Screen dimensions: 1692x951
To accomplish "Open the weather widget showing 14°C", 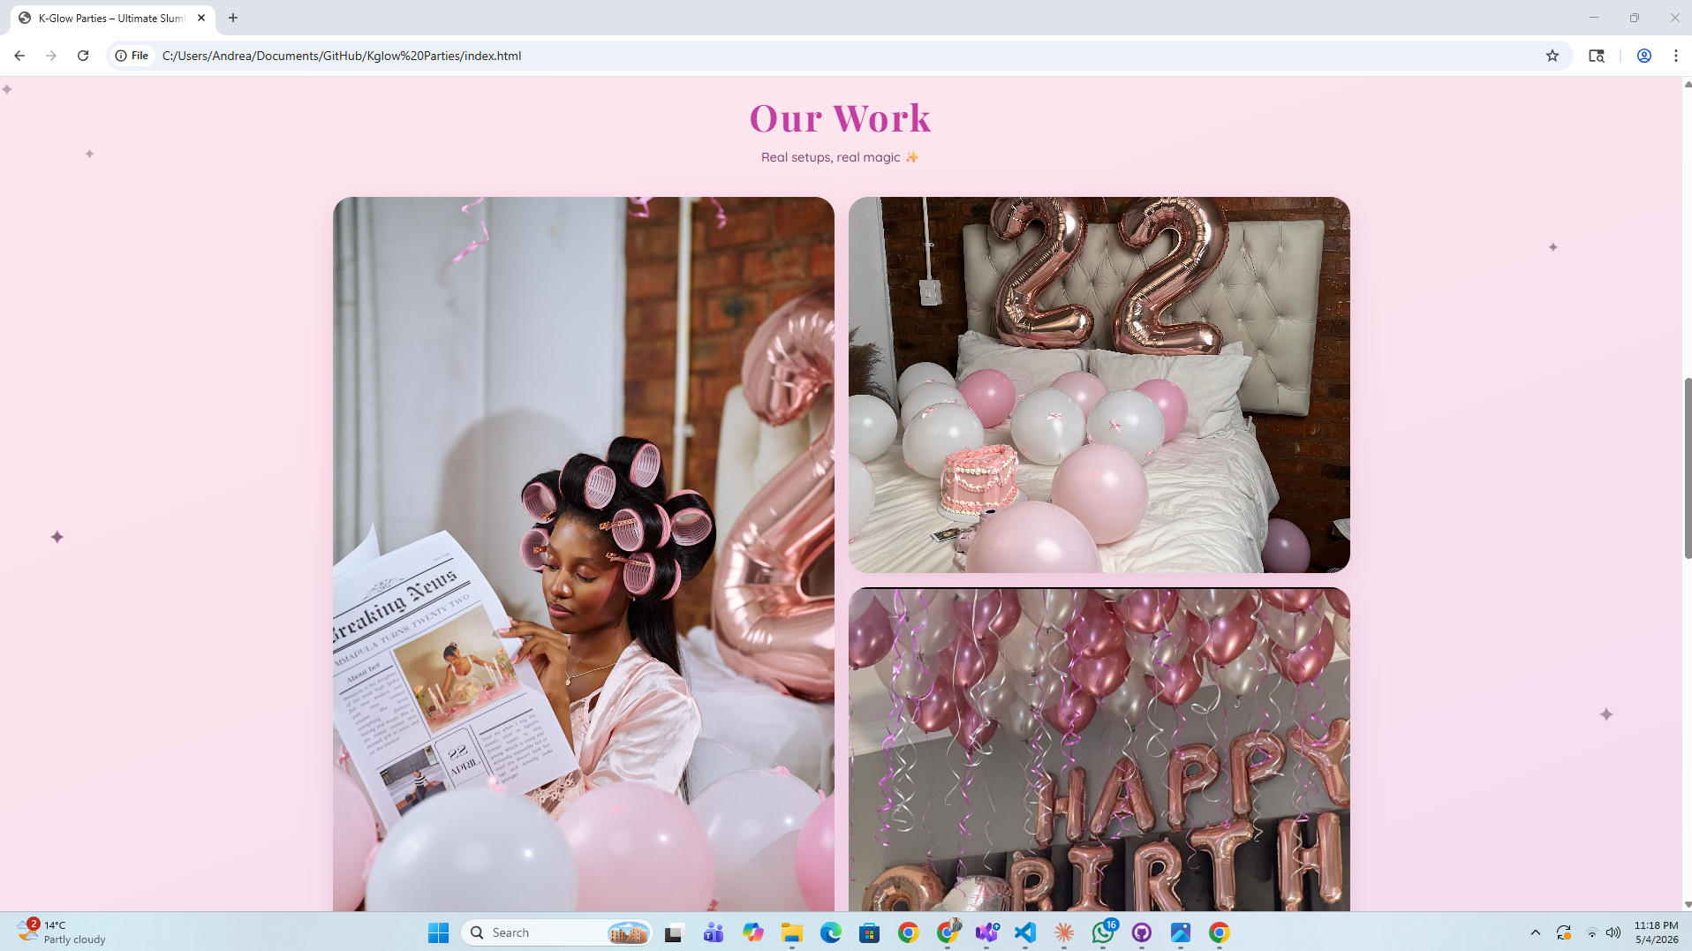I will click(62, 932).
